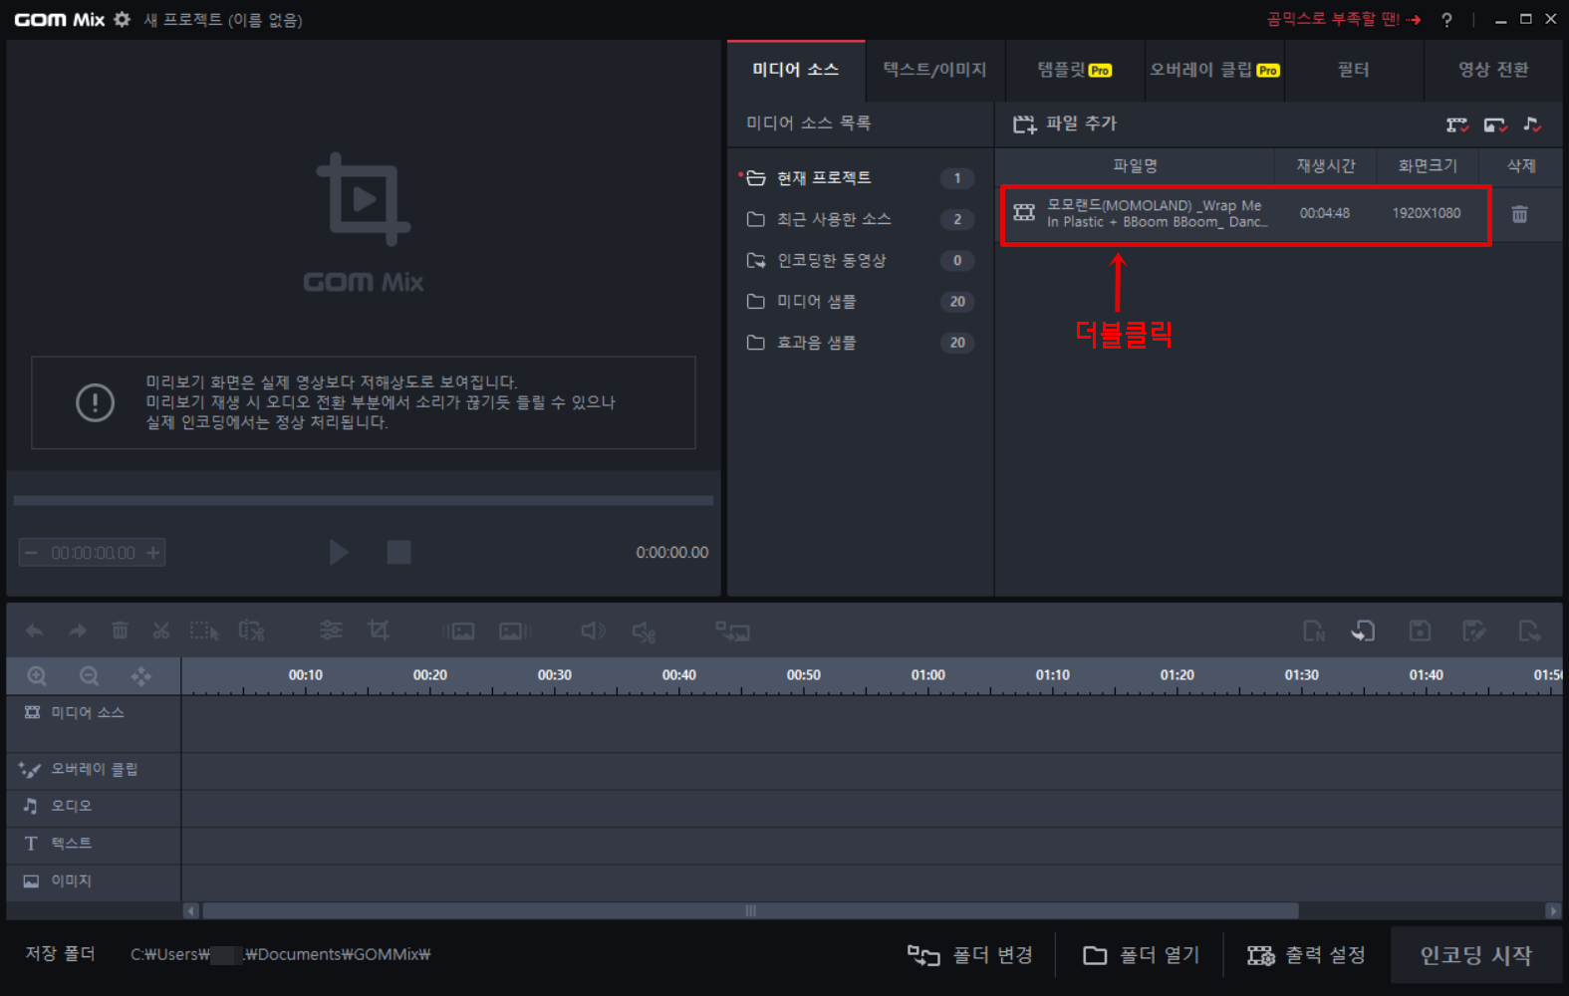Click the 인코딩 시작 button
The width and height of the screenshot is (1569, 996).
click(x=1476, y=955)
